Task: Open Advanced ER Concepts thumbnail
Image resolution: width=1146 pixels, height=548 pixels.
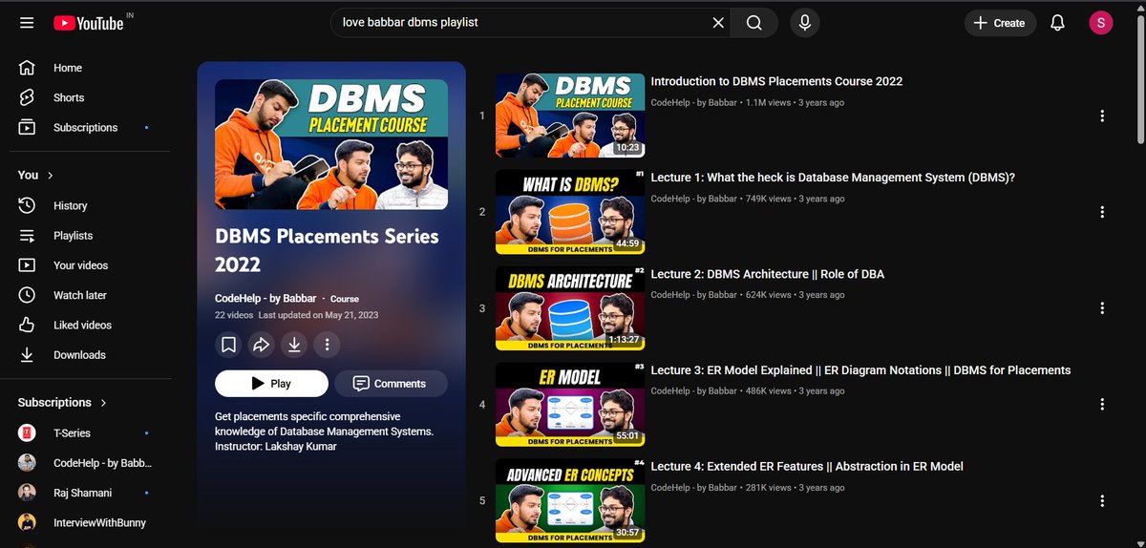Action: [x=569, y=501]
